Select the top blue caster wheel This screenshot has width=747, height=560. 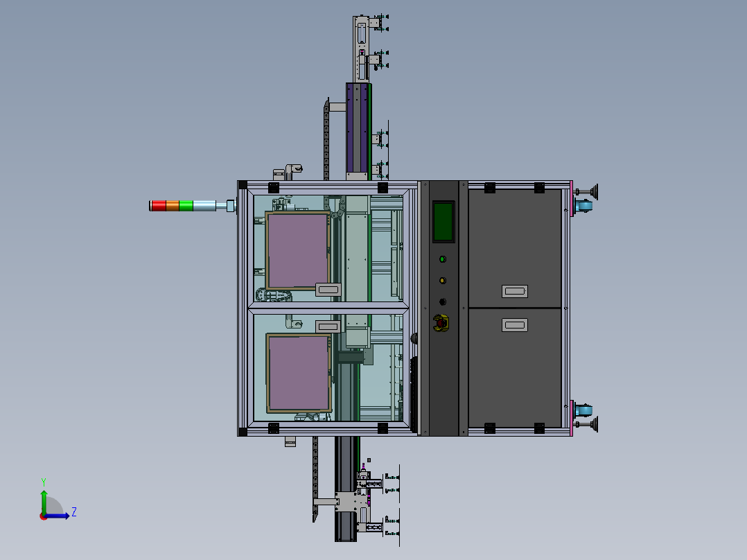tap(583, 207)
